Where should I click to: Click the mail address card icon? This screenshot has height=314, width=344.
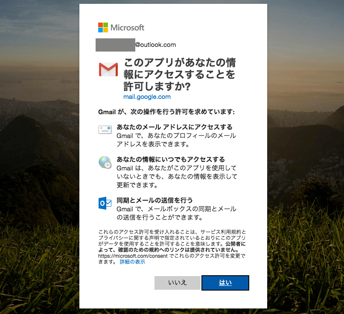pos(105,130)
